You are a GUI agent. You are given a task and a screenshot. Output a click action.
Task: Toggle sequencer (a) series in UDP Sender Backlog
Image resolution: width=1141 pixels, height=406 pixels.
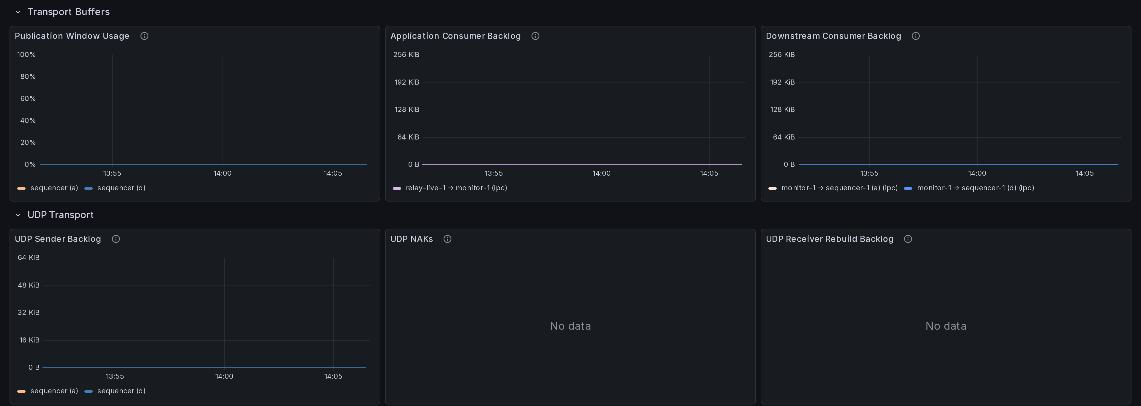[54, 391]
